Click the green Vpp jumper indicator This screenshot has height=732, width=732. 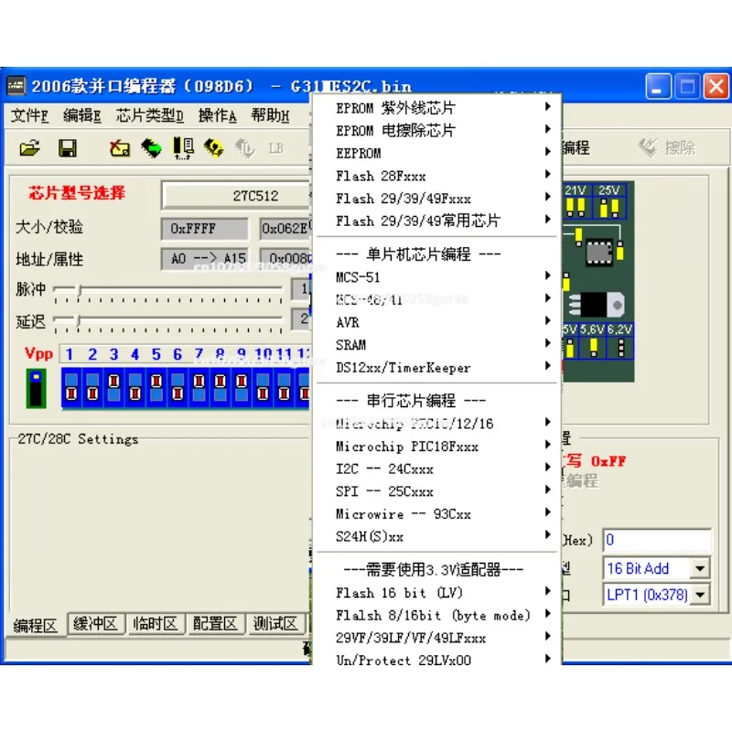point(36,388)
